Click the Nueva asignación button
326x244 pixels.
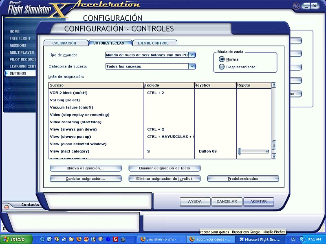pyautogui.click(x=86, y=168)
